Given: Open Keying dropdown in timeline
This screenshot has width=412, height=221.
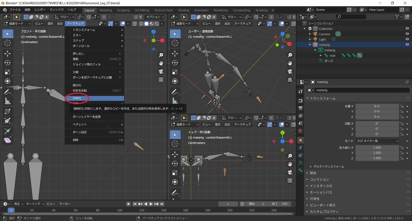Looking at the screenshot, I should click(35, 204).
